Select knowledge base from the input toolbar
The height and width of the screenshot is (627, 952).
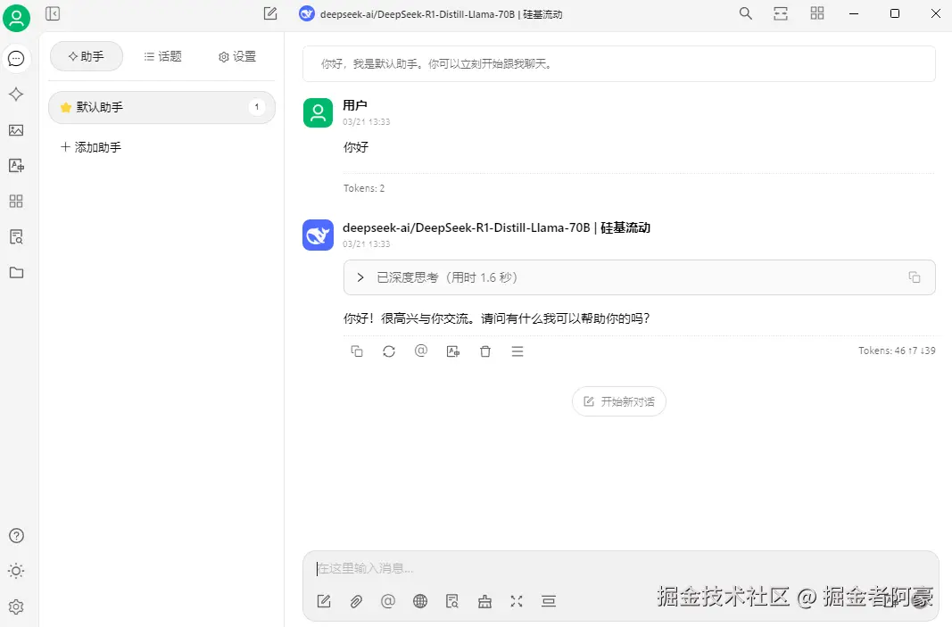452,601
